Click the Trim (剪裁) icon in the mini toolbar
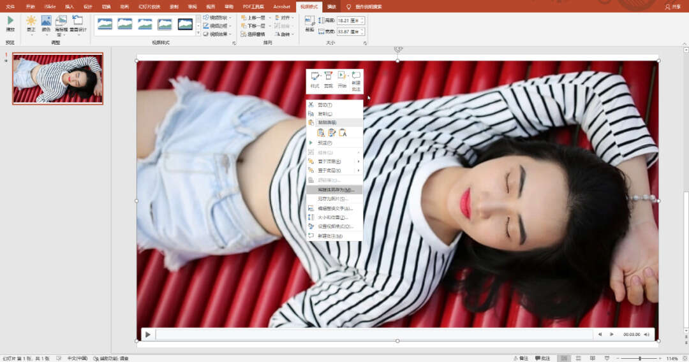689x362 pixels. click(x=329, y=76)
